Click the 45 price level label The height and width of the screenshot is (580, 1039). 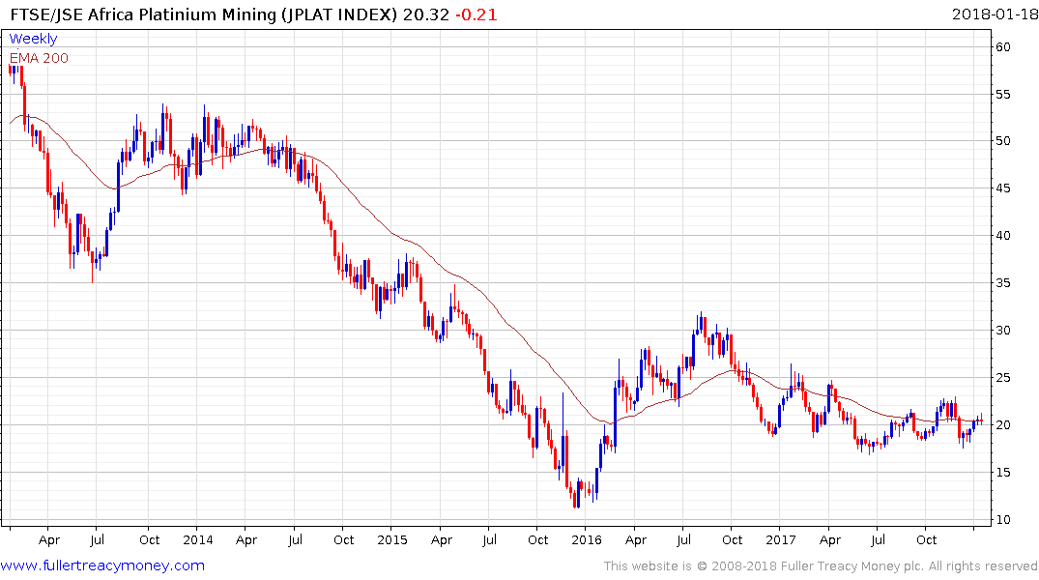pyautogui.click(x=1003, y=188)
